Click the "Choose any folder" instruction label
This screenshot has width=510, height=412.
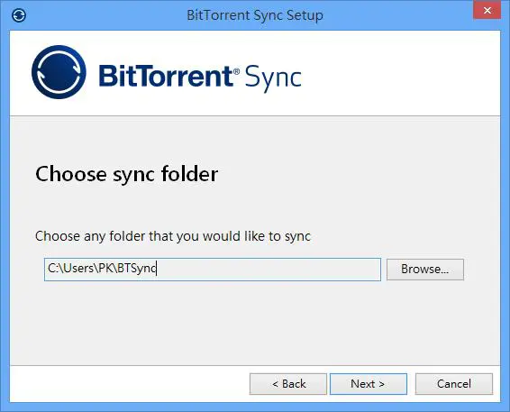[173, 236]
